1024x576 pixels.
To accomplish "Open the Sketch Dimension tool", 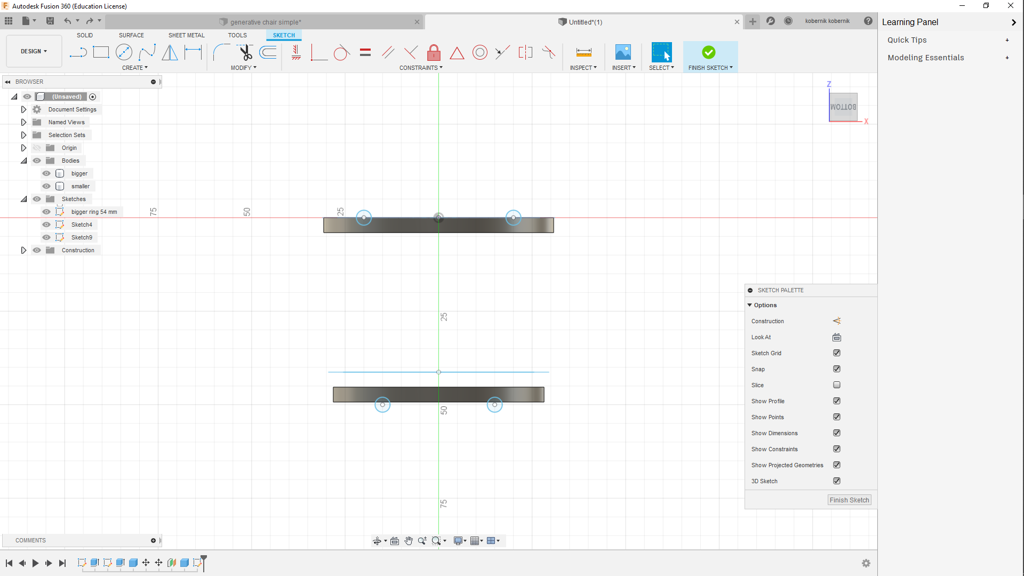I will tap(193, 52).
